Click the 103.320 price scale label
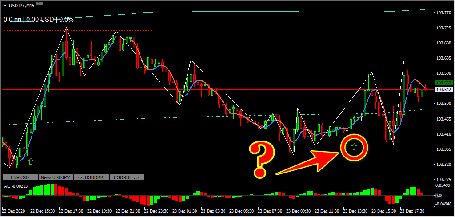The height and width of the screenshot is (217, 455). 443,164
